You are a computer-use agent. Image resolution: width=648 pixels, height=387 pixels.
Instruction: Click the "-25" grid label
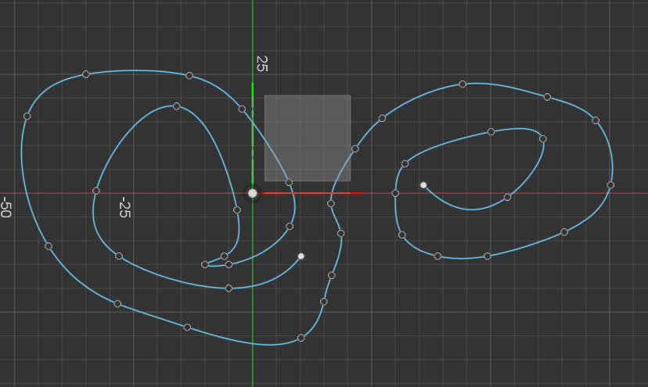click(124, 208)
